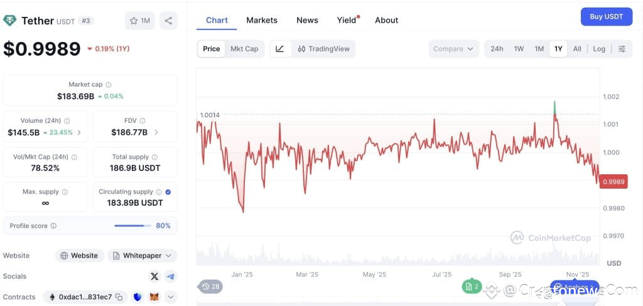Expand more contracts chevron
This screenshot has height=306, width=643.
tap(170, 297)
